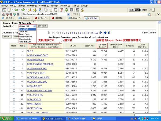Image resolution: width=161 pixels, height=121 pixels.
Task: Click the MARK ALL button
Action: click(7, 37)
